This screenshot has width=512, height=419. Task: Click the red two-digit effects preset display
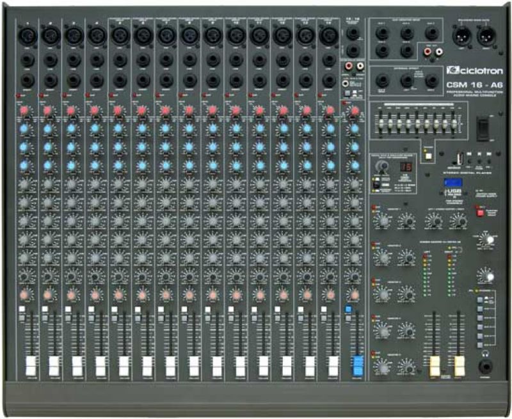[x=405, y=168]
